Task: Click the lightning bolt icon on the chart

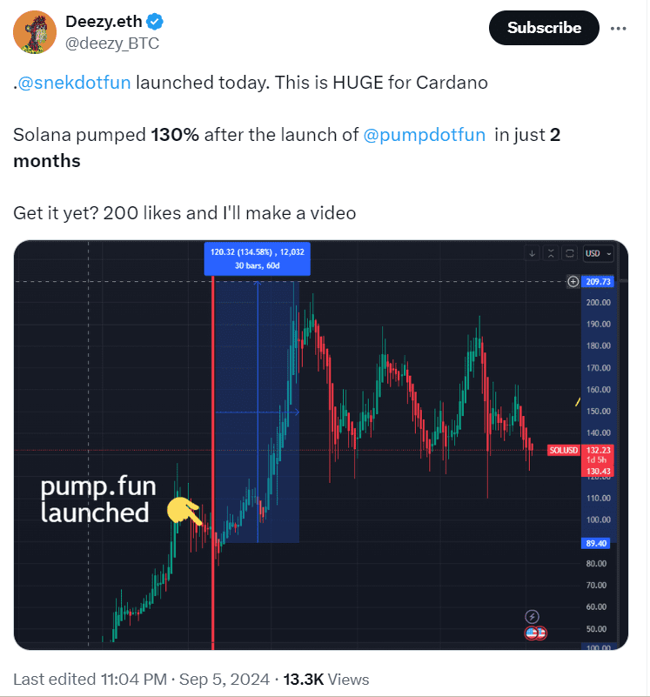Action: click(x=532, y=616)
